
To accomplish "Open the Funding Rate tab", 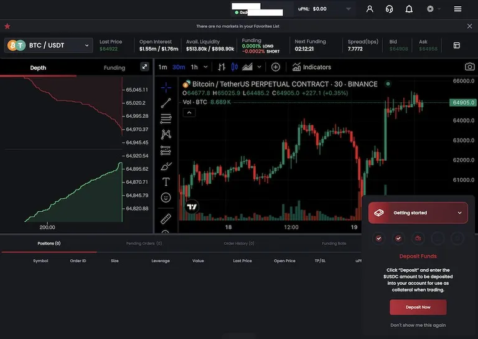I will pos(334,244).
